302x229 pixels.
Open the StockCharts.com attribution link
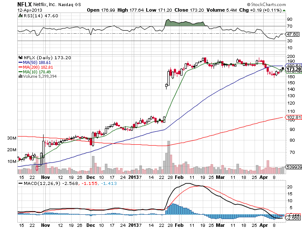[x=268, y=4]
